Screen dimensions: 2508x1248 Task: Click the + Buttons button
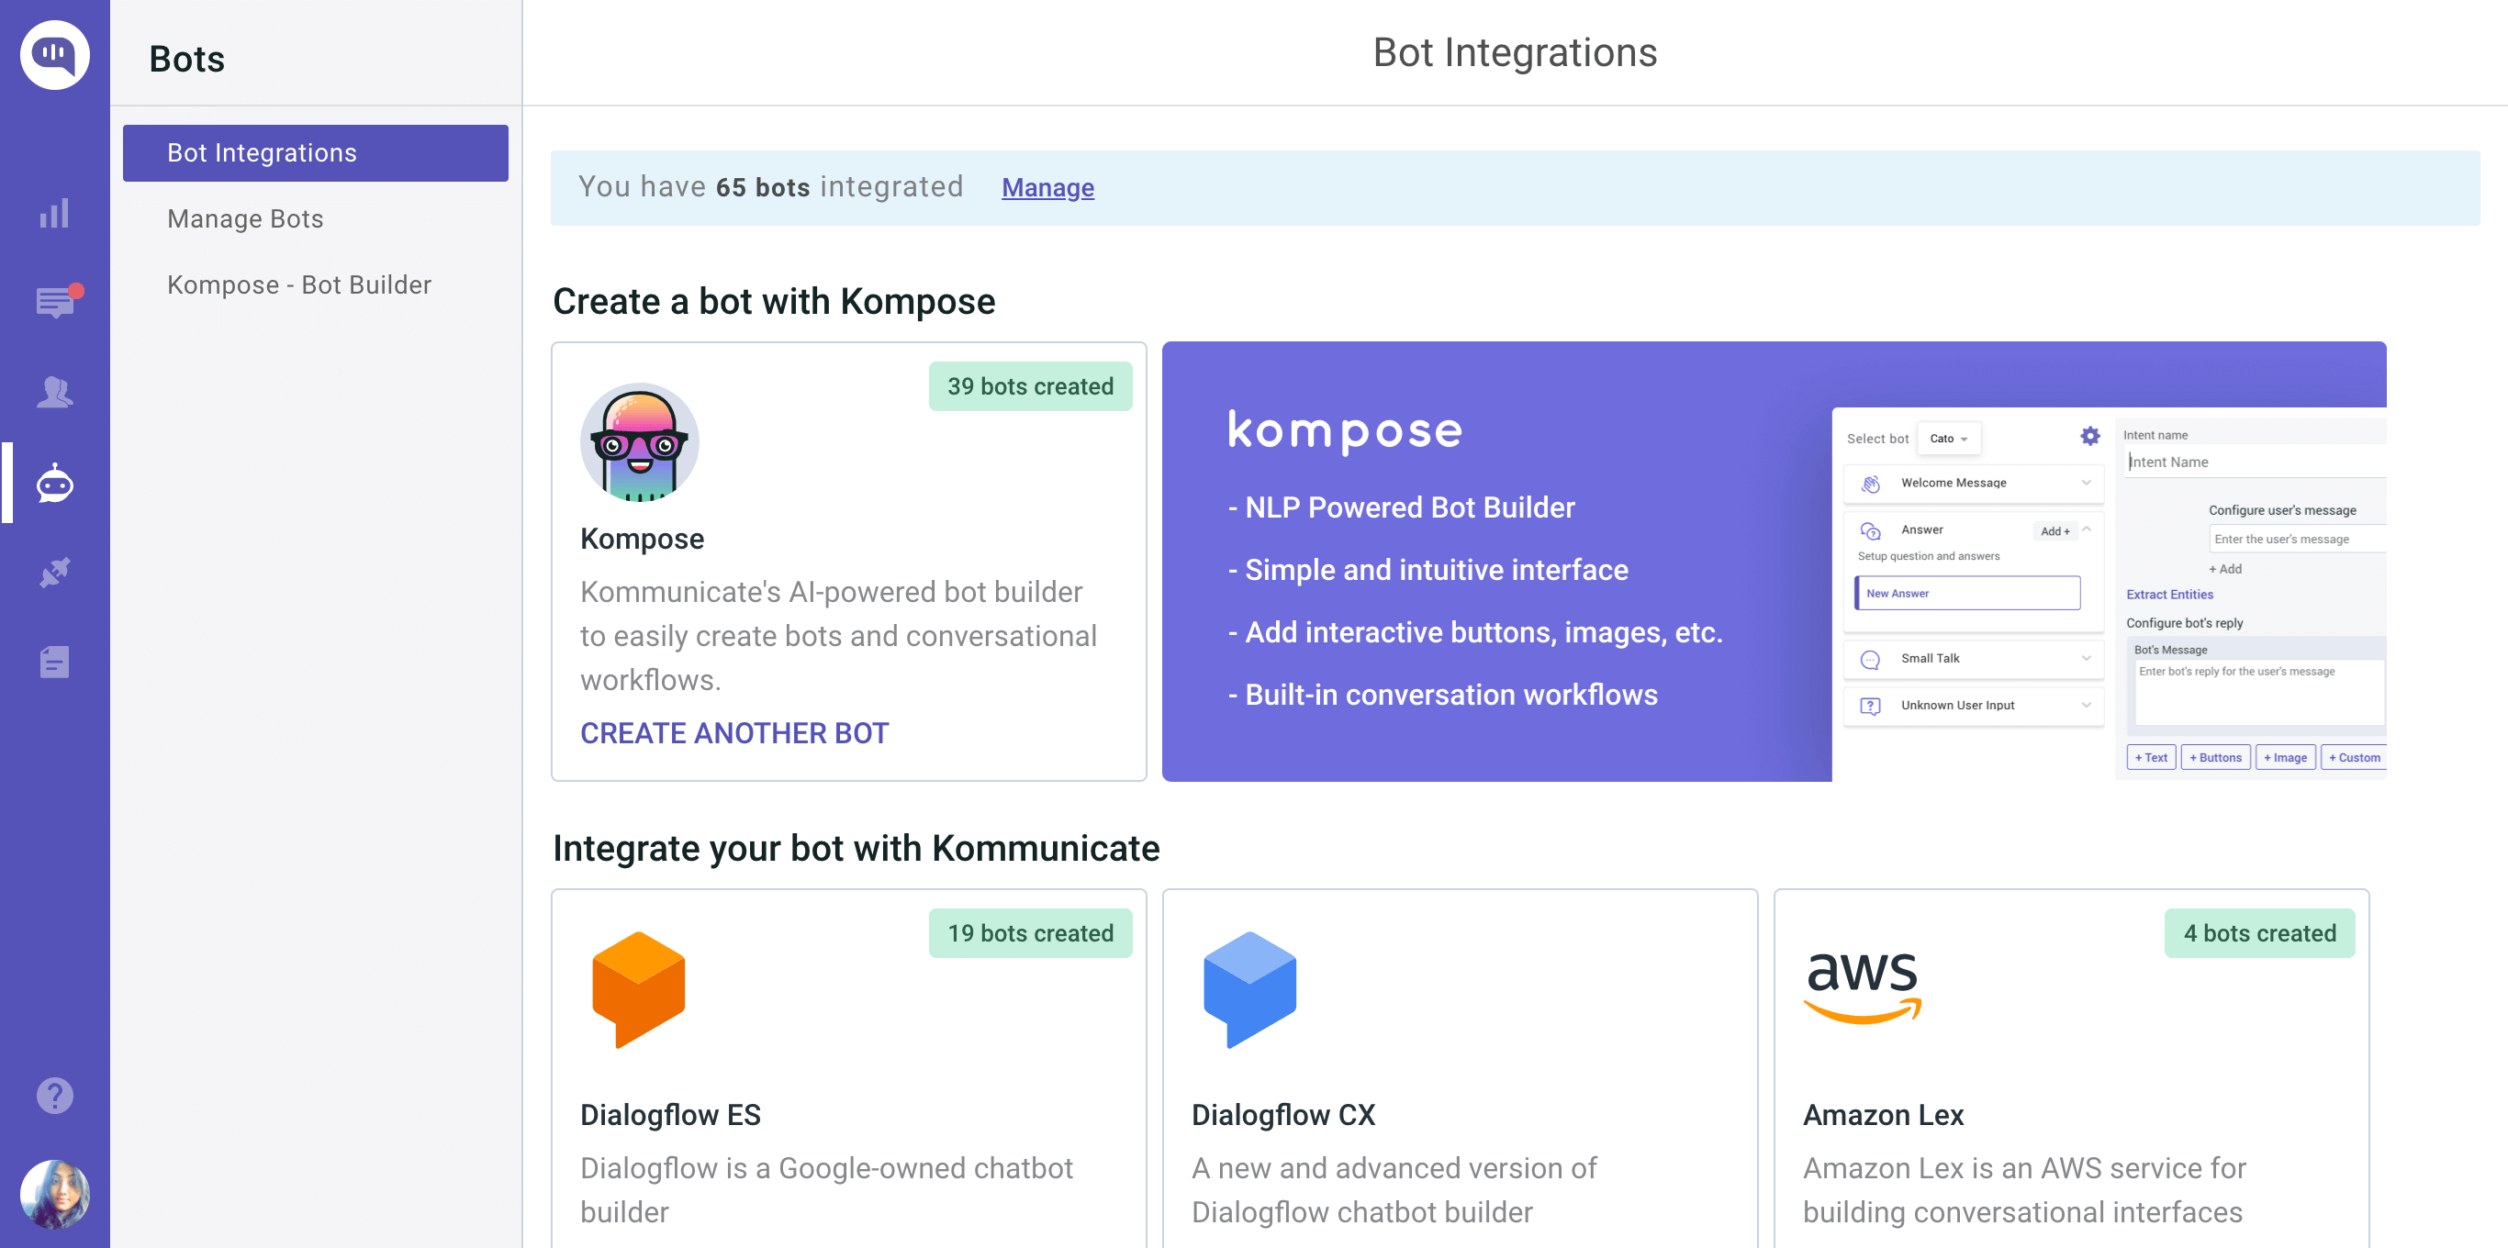click(2215, 757)
